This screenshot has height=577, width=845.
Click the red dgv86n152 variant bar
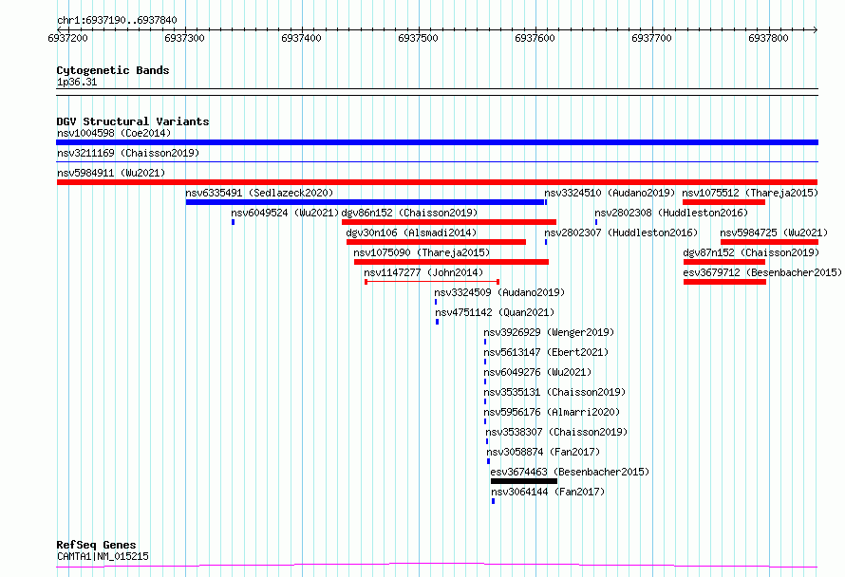click(x=449, y=222)
